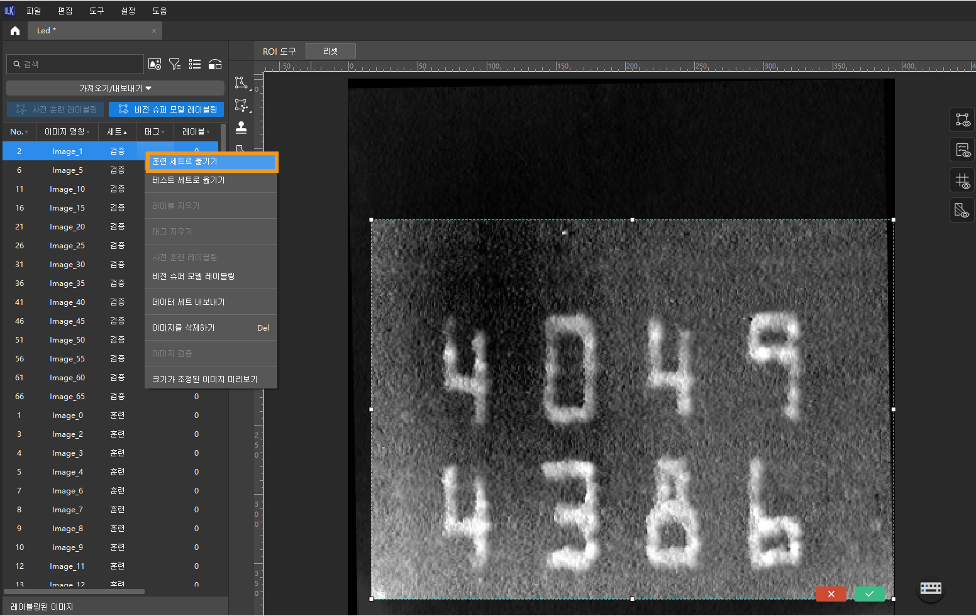Select the stamp template tool

pos(241,128)
